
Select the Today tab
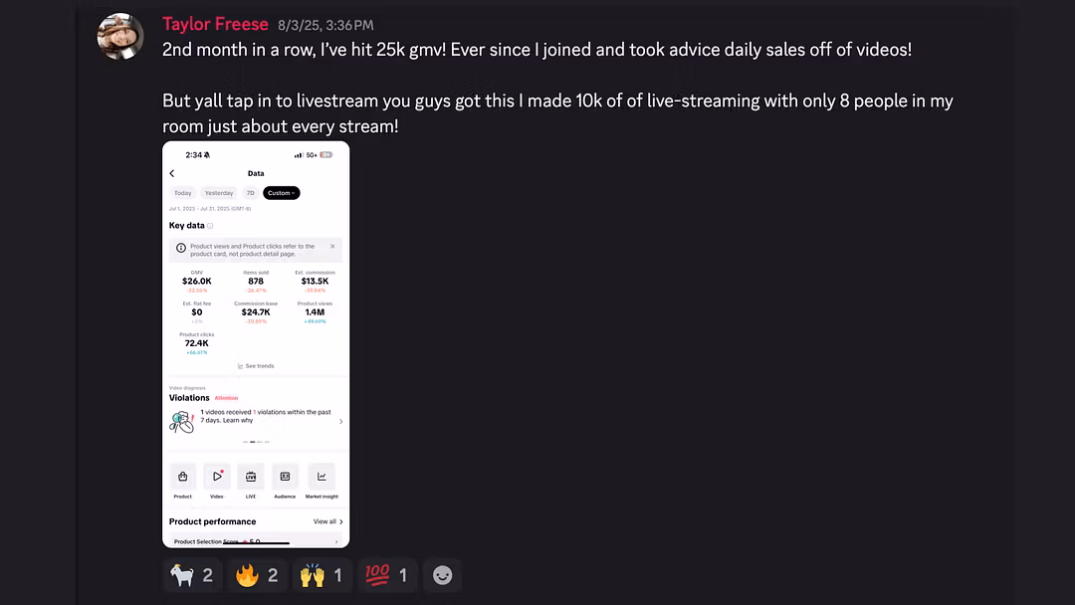click(183, 193)
